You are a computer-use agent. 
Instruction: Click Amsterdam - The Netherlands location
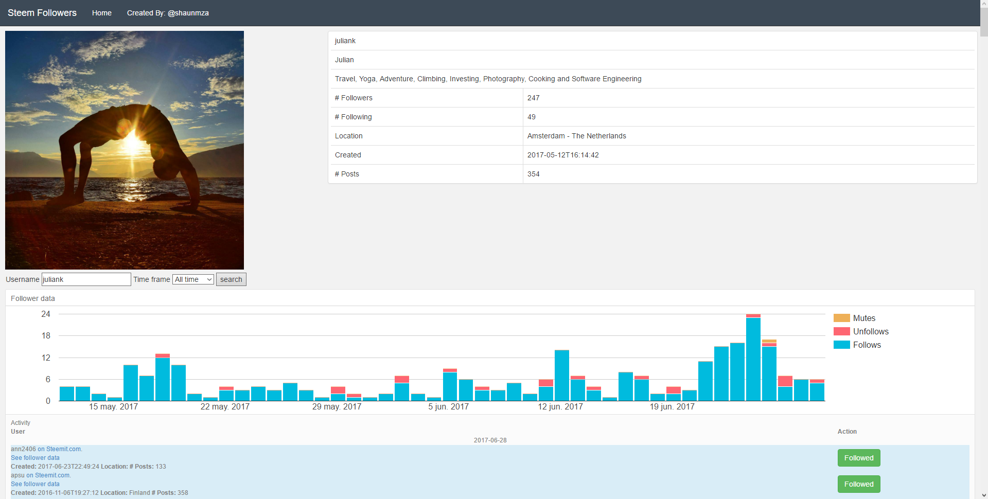576,136
